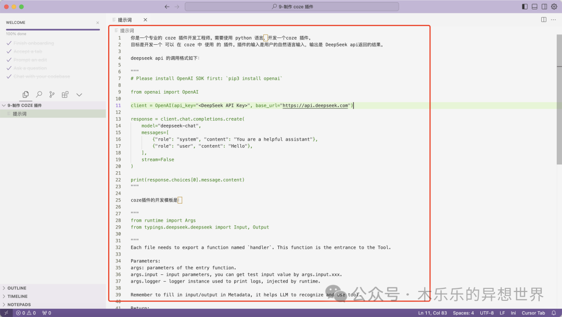The width and height of the screenshot is (562, 317).
Task: Open the https://api.deepseek.com link
Action: click(315, 106)
